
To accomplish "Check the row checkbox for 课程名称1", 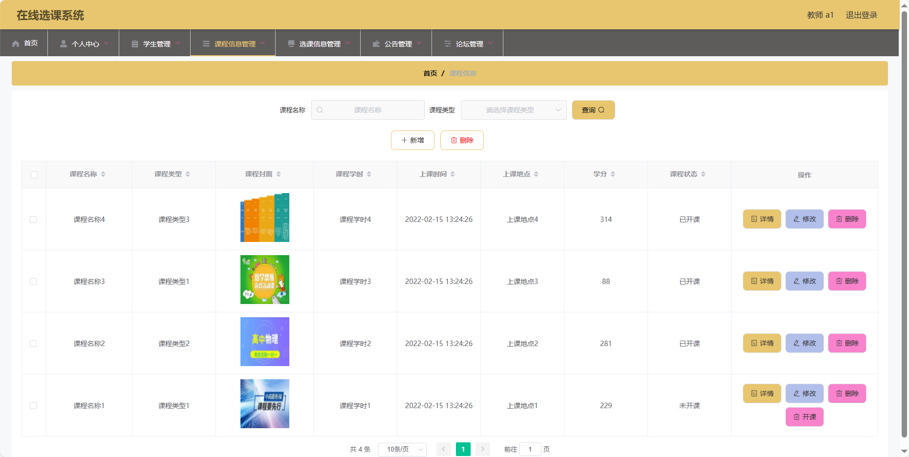I will [x=33, y=406].
